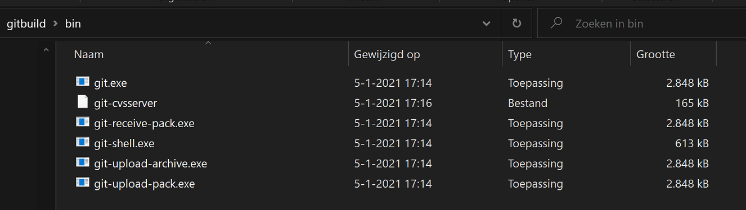The width and height of the screenshot is (746, 210).
Task: Collapse the navigation pane up arrow
Action: coord(46,50)
